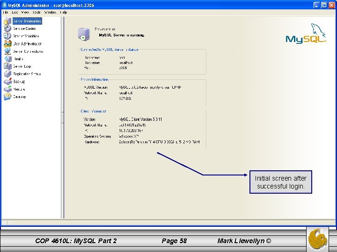This screenshot has width=337, height=252.
Task: Open the Health section icon
Action: 8,59
